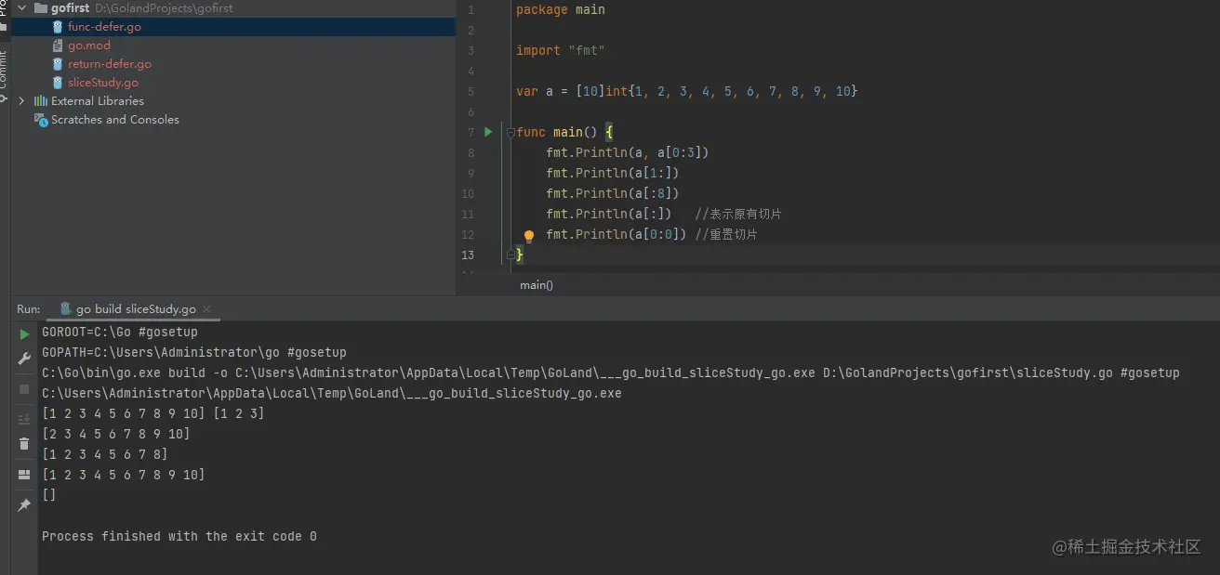The width and height of the screenshot is (1220, 575).
Task: Click the GOPATH console output line
Action: (x=194, y=352)
